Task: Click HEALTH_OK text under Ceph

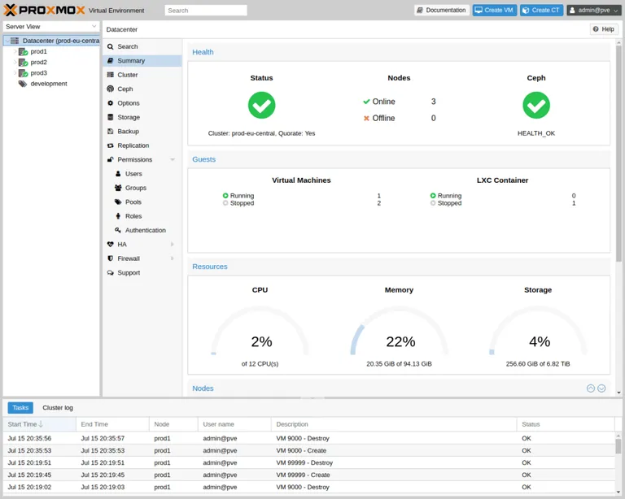Action: click(536, 133)
